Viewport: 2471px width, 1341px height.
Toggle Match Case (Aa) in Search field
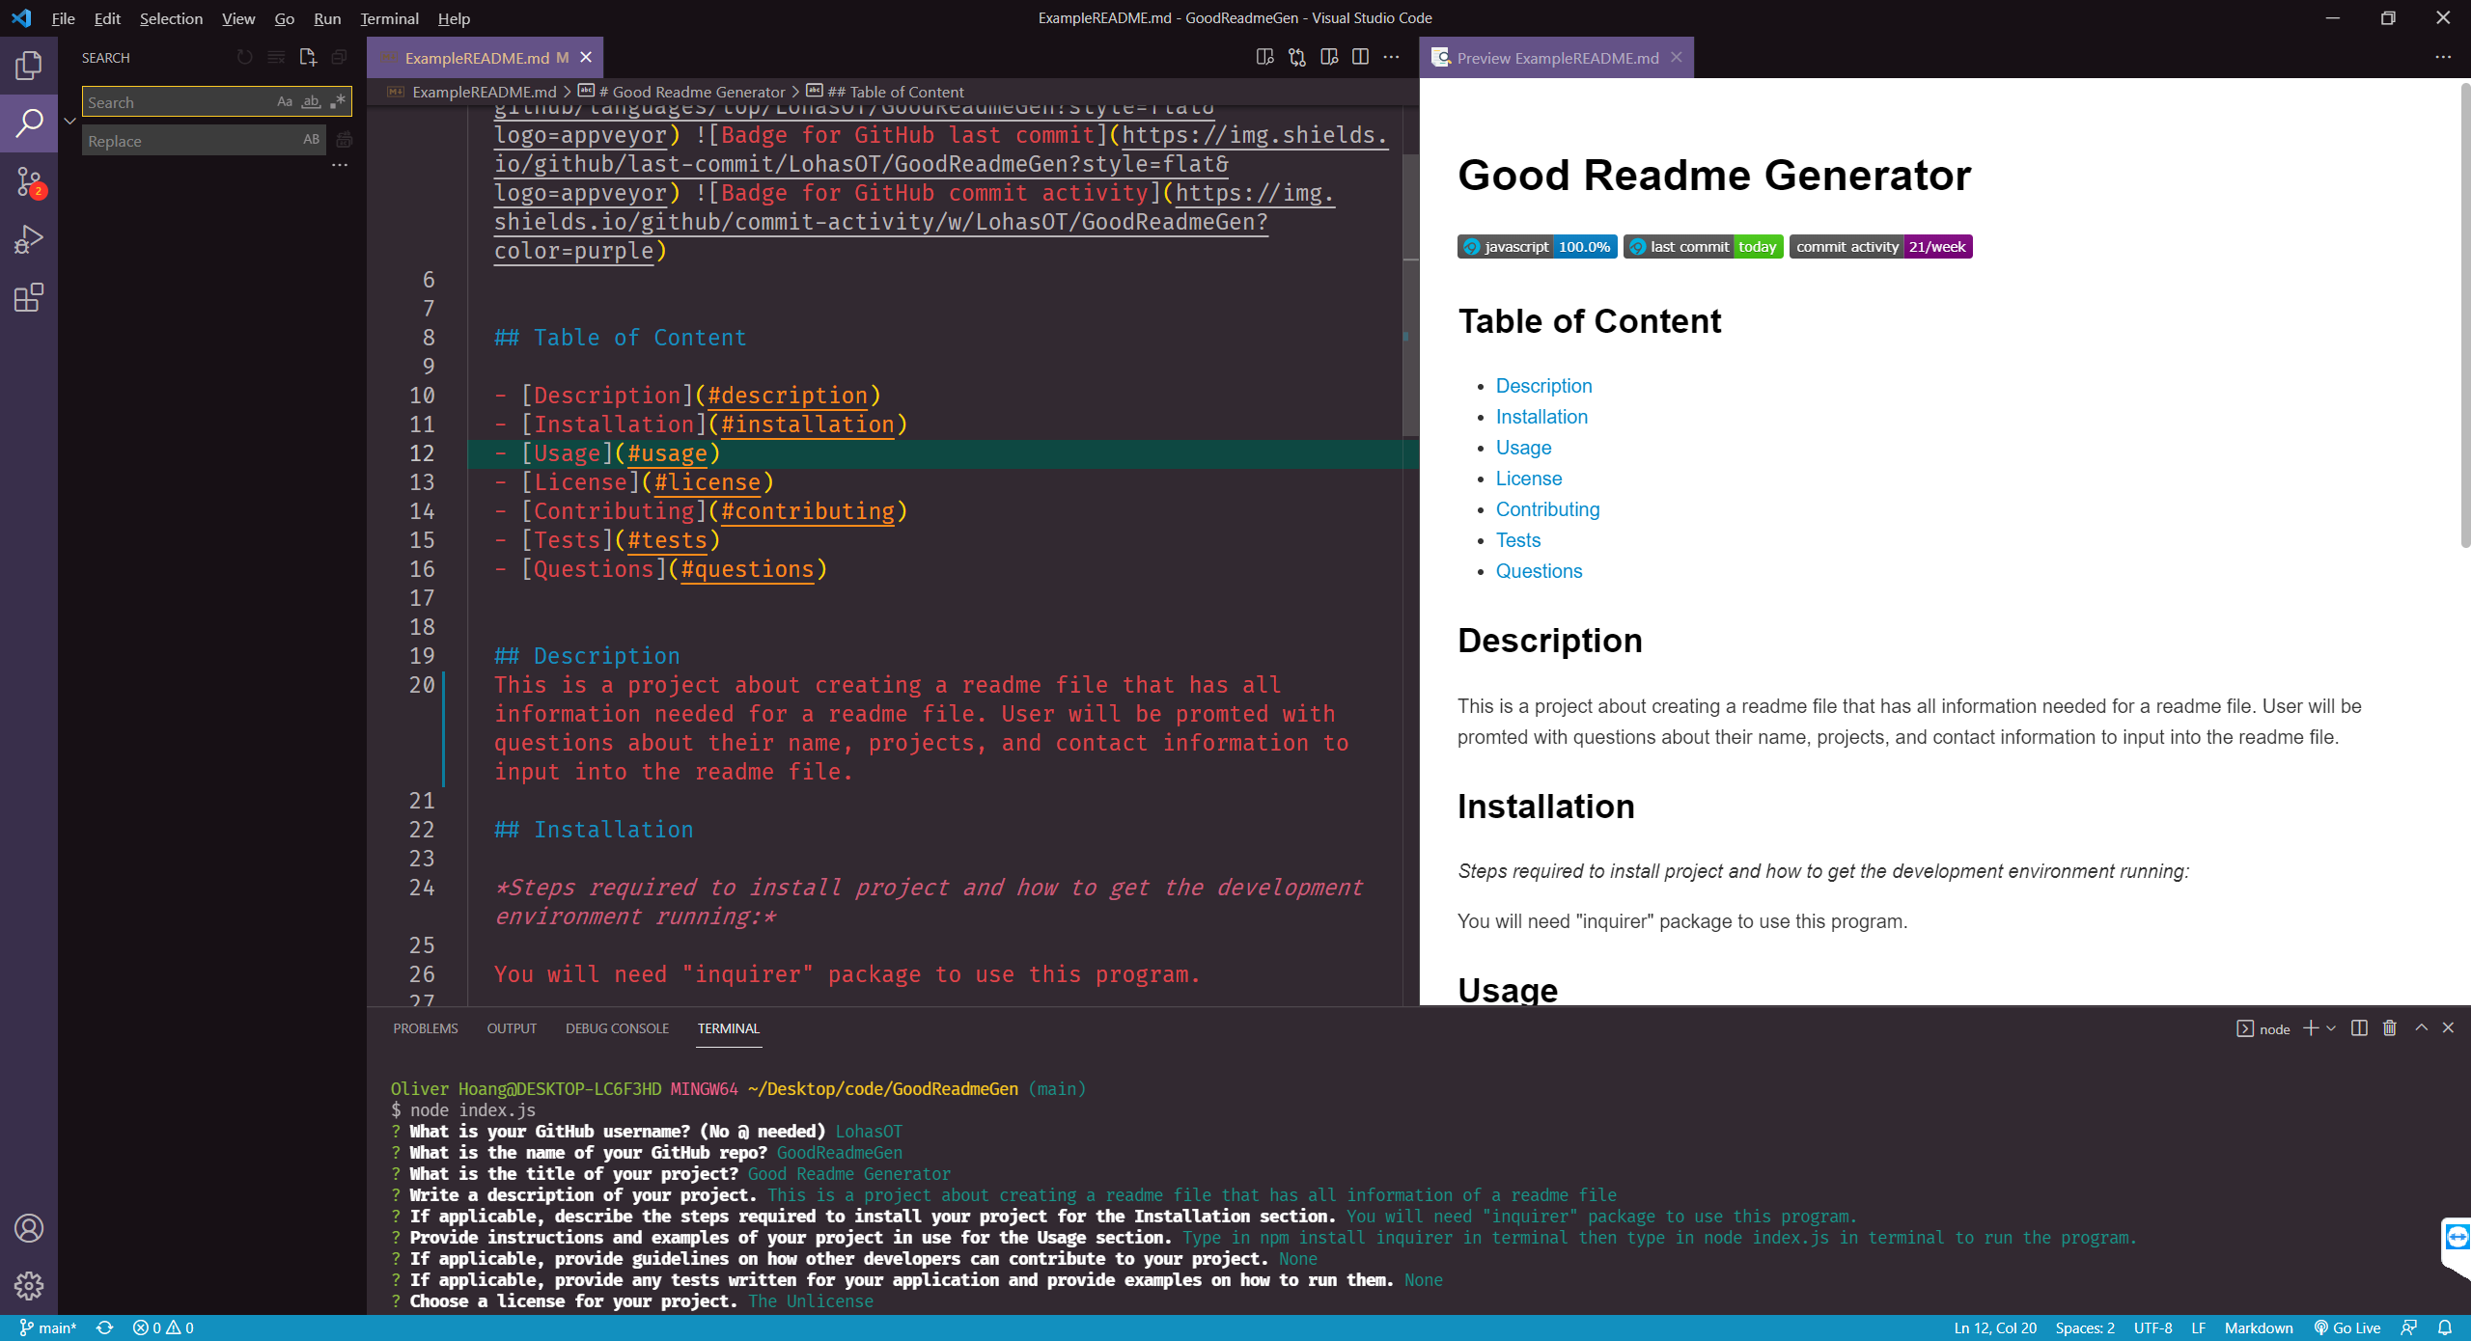click(285, 101)
